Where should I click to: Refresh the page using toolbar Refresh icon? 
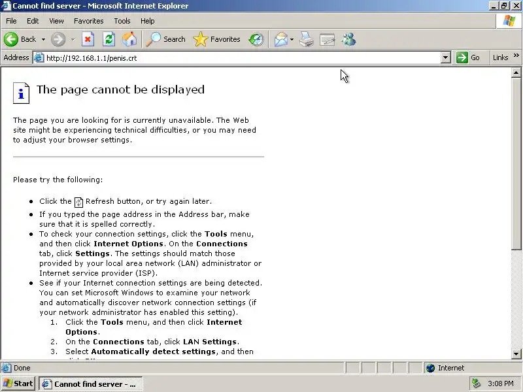(x=109, y=39)
